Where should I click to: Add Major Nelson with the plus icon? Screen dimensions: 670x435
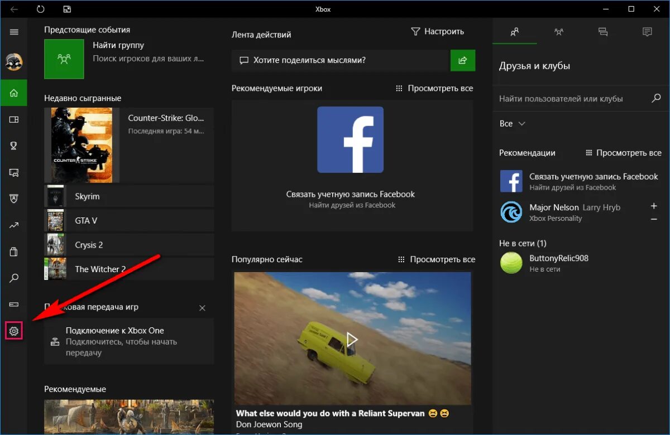click(x=654, y=206)
